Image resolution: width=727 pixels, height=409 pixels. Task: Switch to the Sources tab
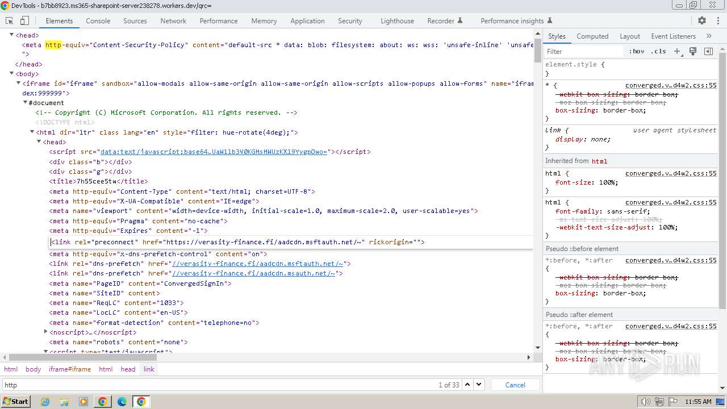pos(135,21)
